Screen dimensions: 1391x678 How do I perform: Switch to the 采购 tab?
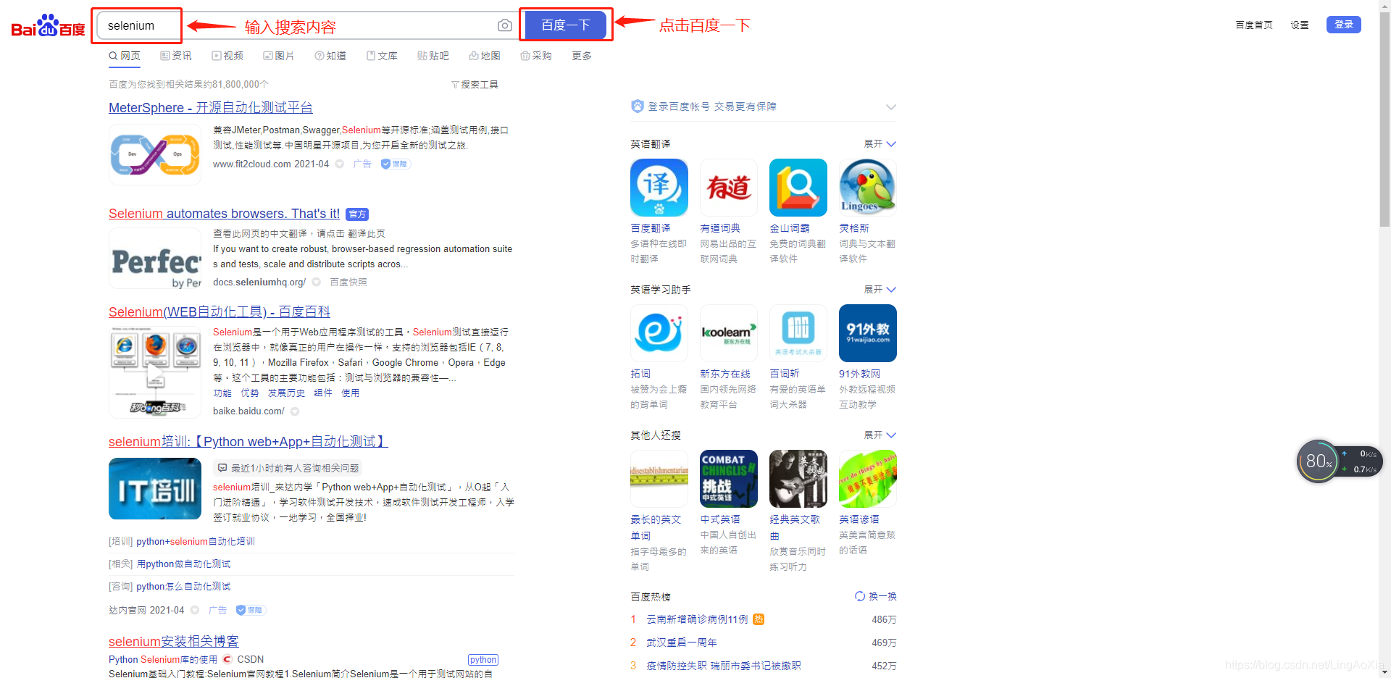coord(536,56)
